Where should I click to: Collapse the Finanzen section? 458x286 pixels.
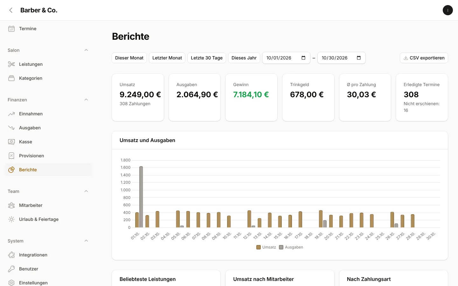(86, 100)
